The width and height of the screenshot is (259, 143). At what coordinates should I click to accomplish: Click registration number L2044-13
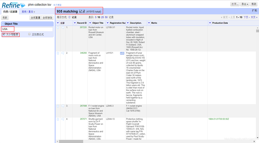point(110,119)
